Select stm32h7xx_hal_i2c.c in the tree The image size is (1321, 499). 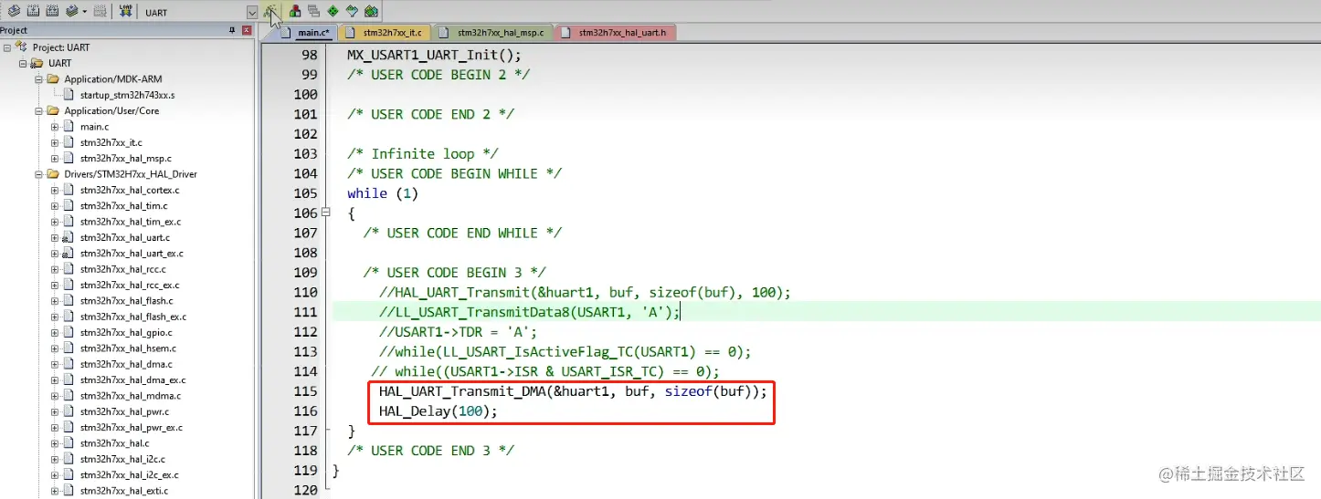coord(122,459)
